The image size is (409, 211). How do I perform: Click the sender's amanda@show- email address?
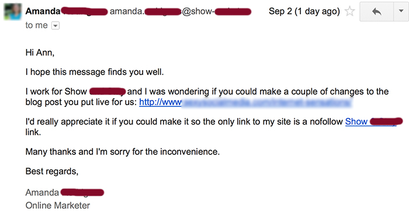tap(181, 12)
